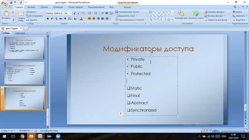
Task: Switch to the Структура outline pane tab
Action: point(20,33)
